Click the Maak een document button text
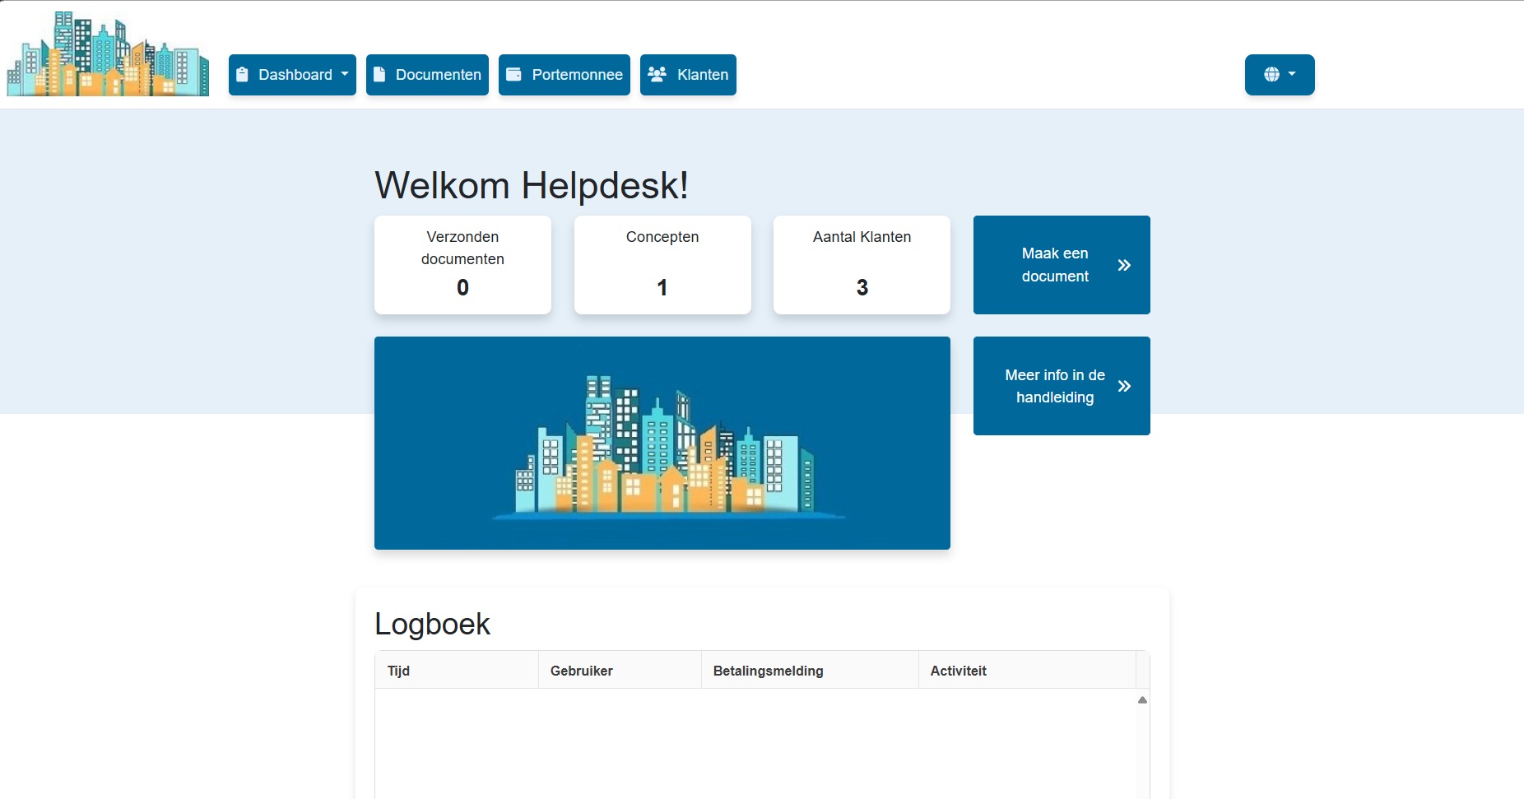1524x799 pixels. [x=1055, y=265]
